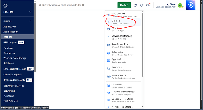This screenshot has width=203, height=110.
Task: Select Droplets Create cloud servers entry
Action: pyautogui.click(x=123, y=22)
